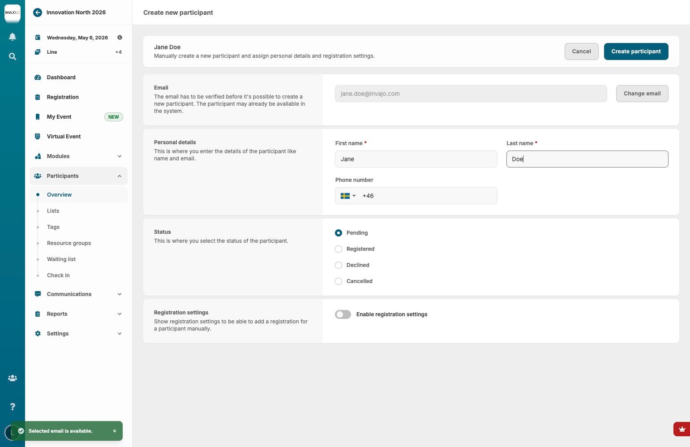Click the people group icon in left rail

13,378
